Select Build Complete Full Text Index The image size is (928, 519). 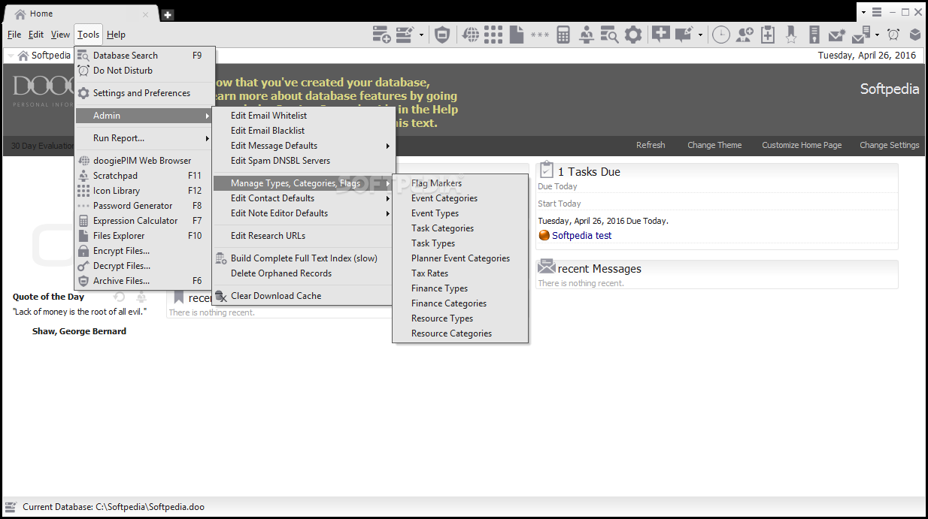[304, 258]
